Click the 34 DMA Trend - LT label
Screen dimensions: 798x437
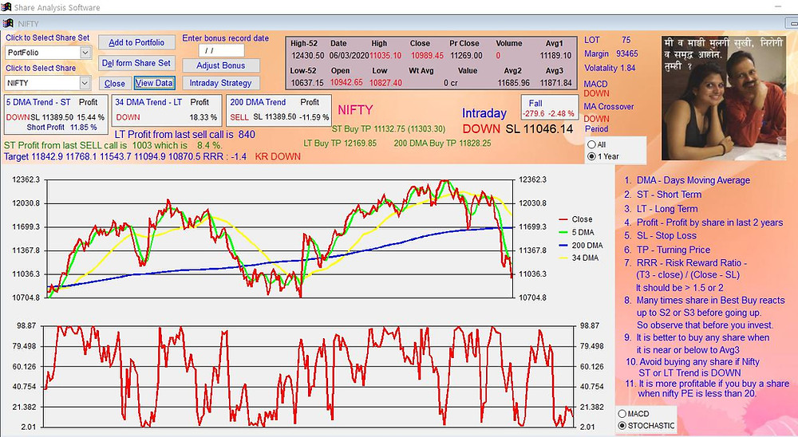click(148, 102)
